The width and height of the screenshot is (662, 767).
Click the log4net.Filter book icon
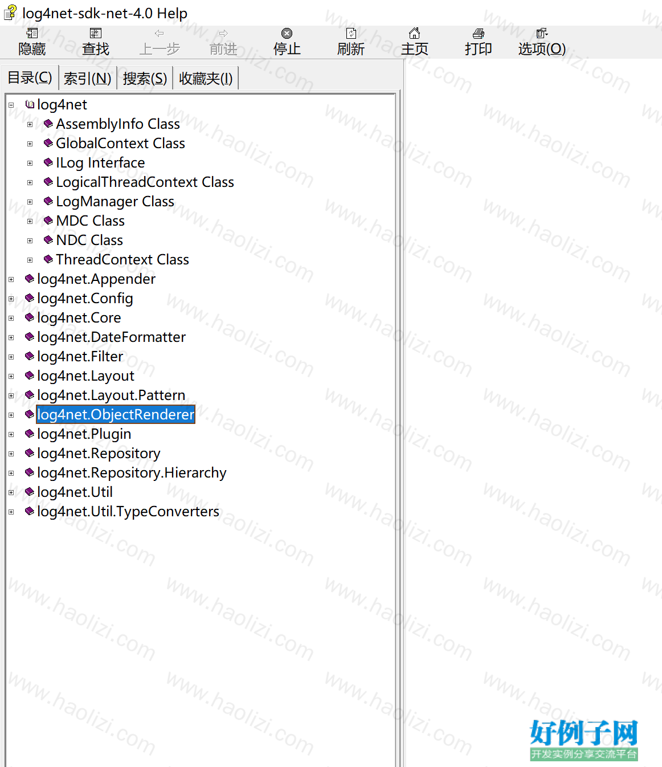[x=30, y=356]
